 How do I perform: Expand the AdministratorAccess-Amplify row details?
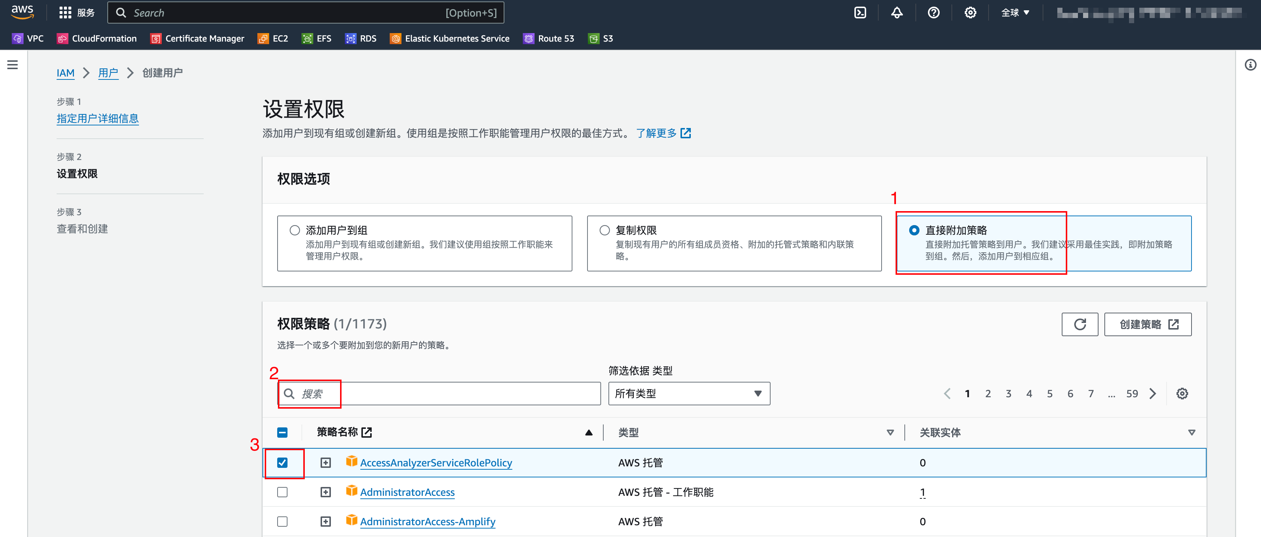(x=325, y=521)
